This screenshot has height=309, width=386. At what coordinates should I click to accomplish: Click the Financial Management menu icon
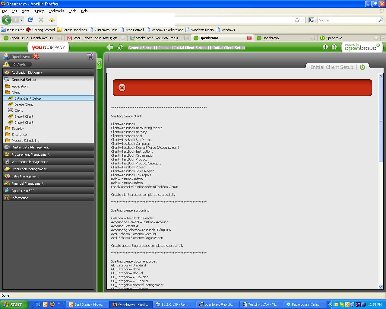(7, 183)
